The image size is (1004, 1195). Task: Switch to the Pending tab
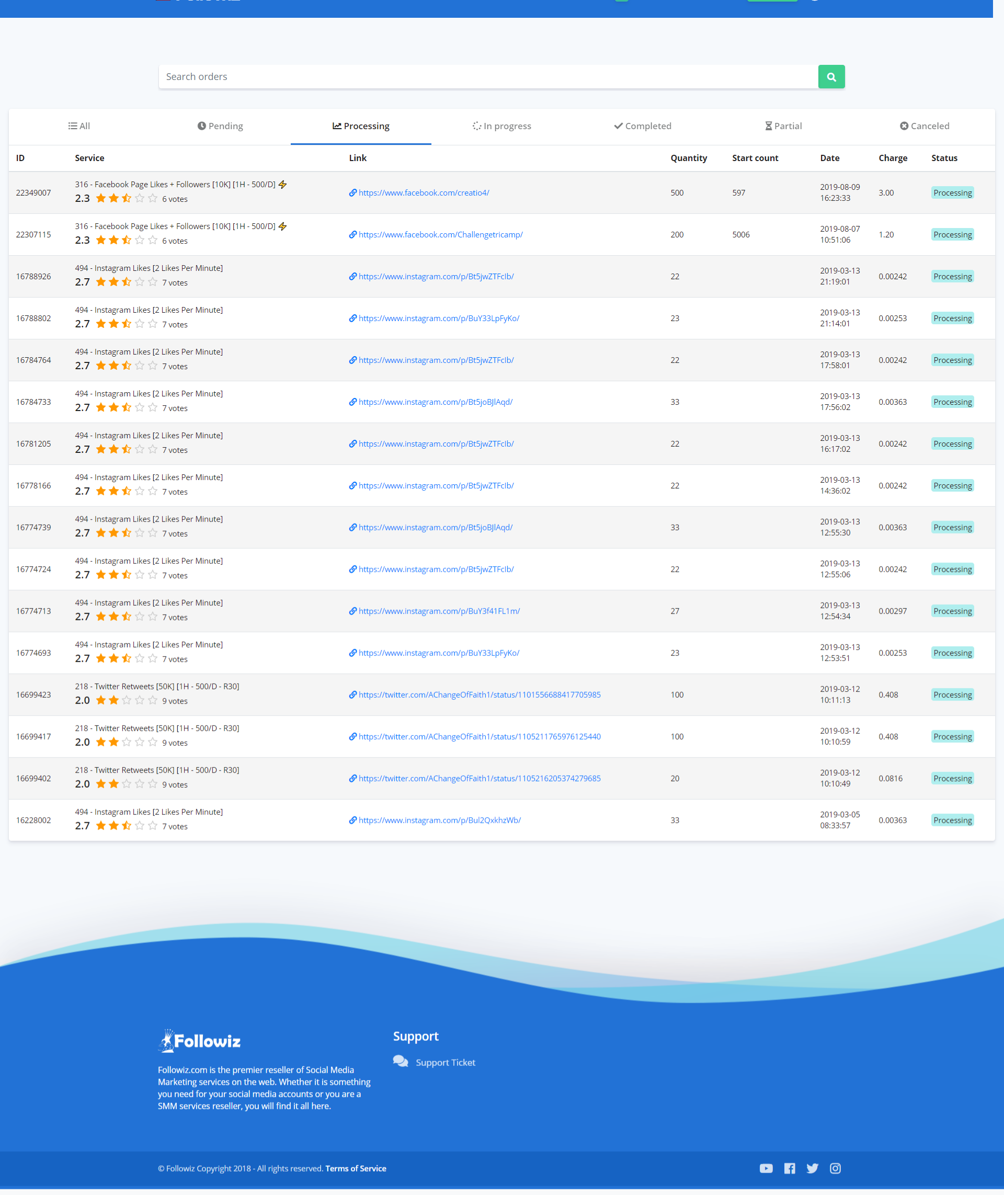[220, 127]
